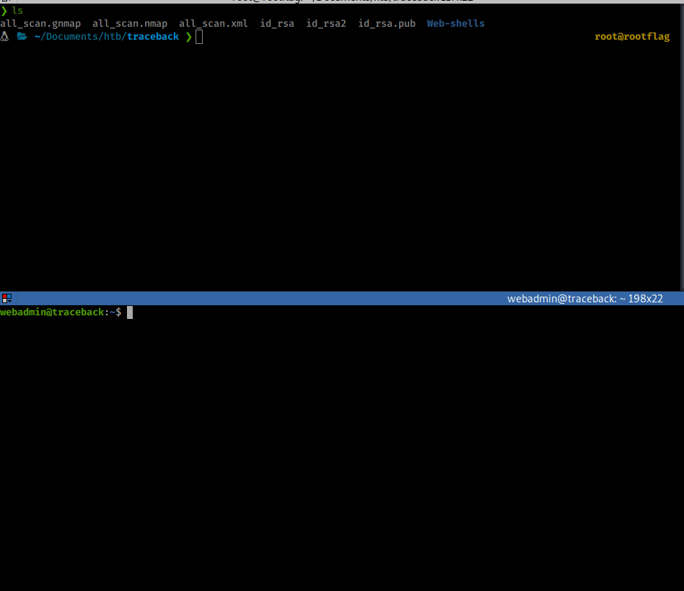
Task: Click the all_scan.nmap filename
Action: (130, 23)
